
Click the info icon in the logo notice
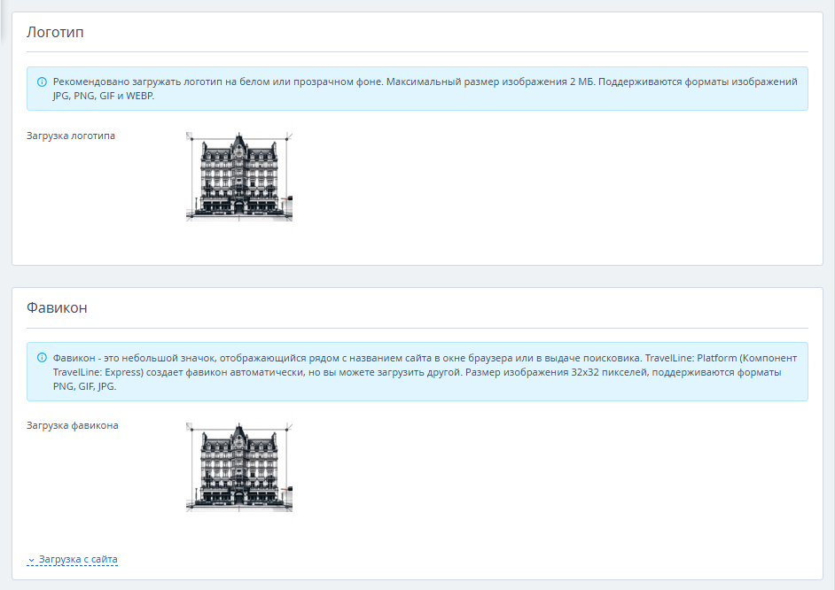tap(42, 82)
